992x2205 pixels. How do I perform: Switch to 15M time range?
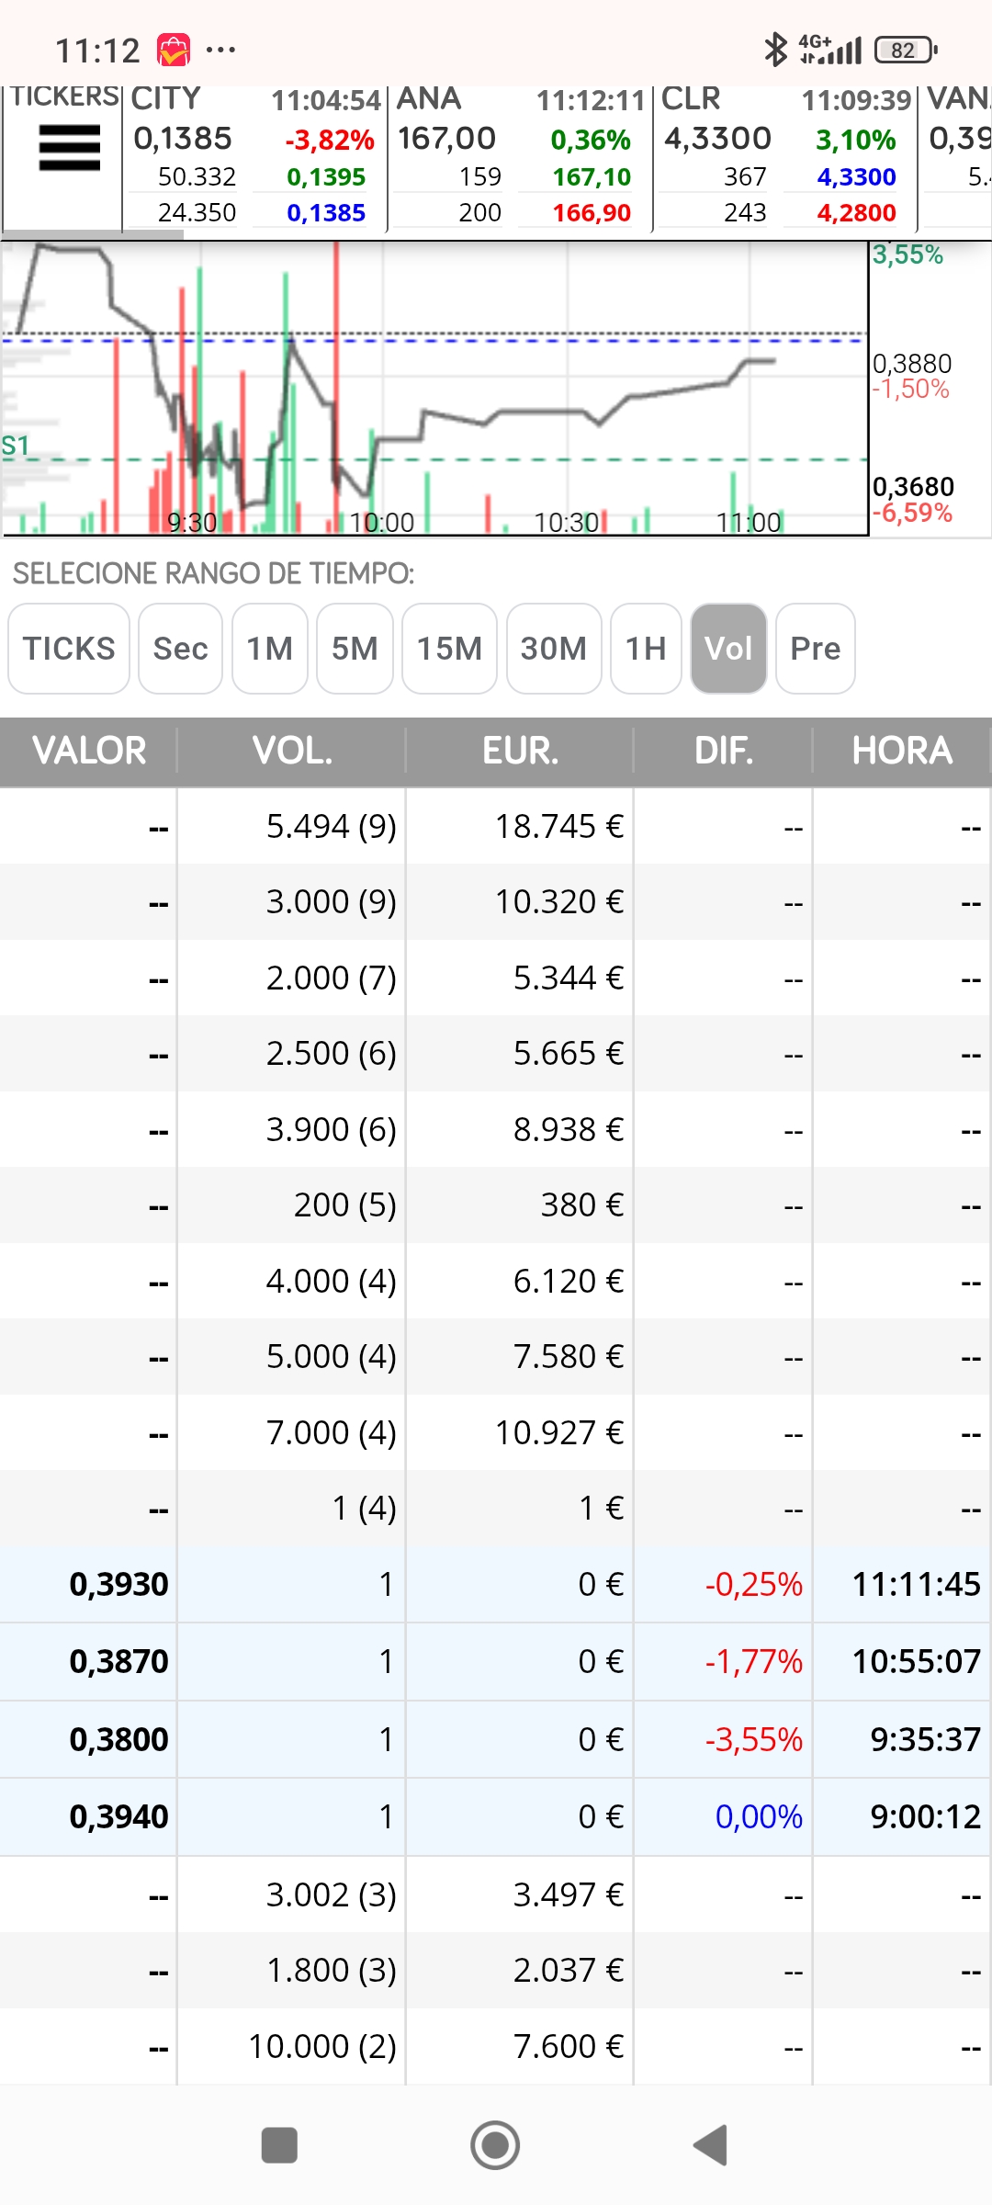(449, 649)
